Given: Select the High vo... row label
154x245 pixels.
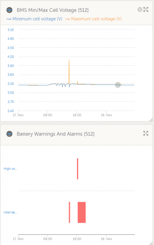Looking at the screenshot, I should (11, 169).
